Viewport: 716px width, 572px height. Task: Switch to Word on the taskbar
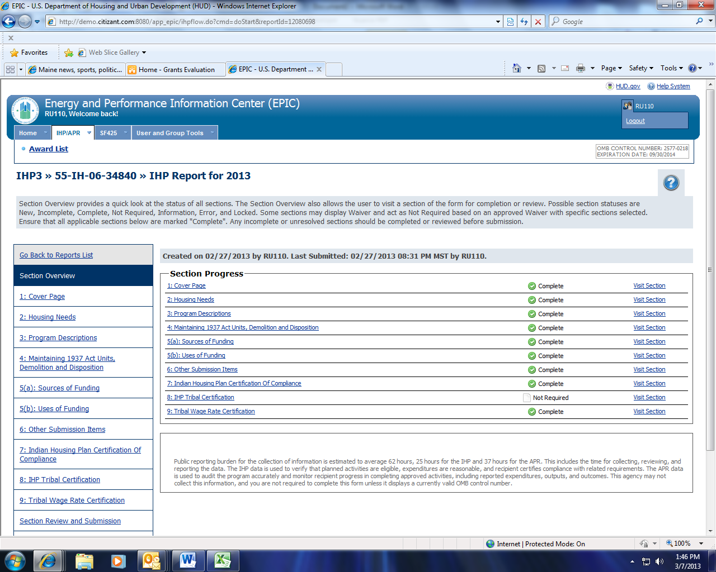tap(189, 560)
